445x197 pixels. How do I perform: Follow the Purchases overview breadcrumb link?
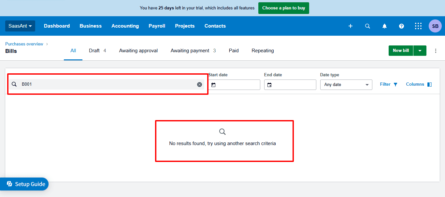(x=24, y=44)
